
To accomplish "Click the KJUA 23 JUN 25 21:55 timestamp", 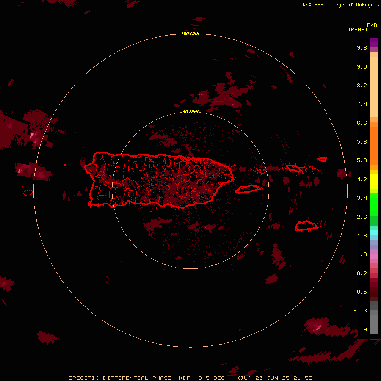I will pos(274,378).
